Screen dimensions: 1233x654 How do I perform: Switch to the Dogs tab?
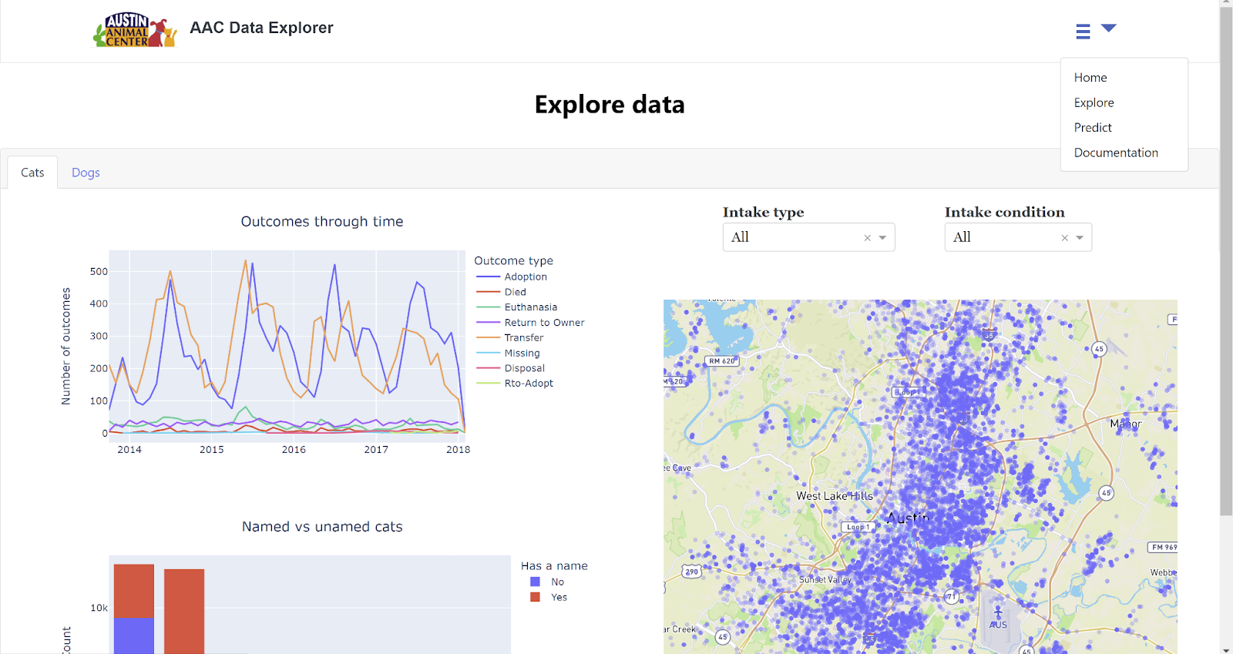tap(86, 173)
